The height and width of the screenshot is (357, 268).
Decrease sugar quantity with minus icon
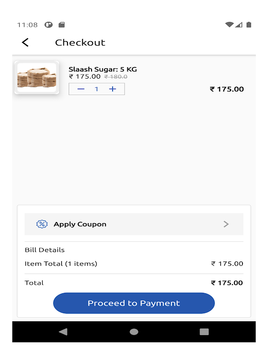[x=81, y=89]
